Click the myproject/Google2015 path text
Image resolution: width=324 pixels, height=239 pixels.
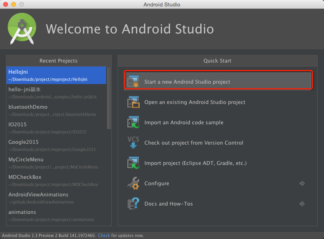point(52,149)
